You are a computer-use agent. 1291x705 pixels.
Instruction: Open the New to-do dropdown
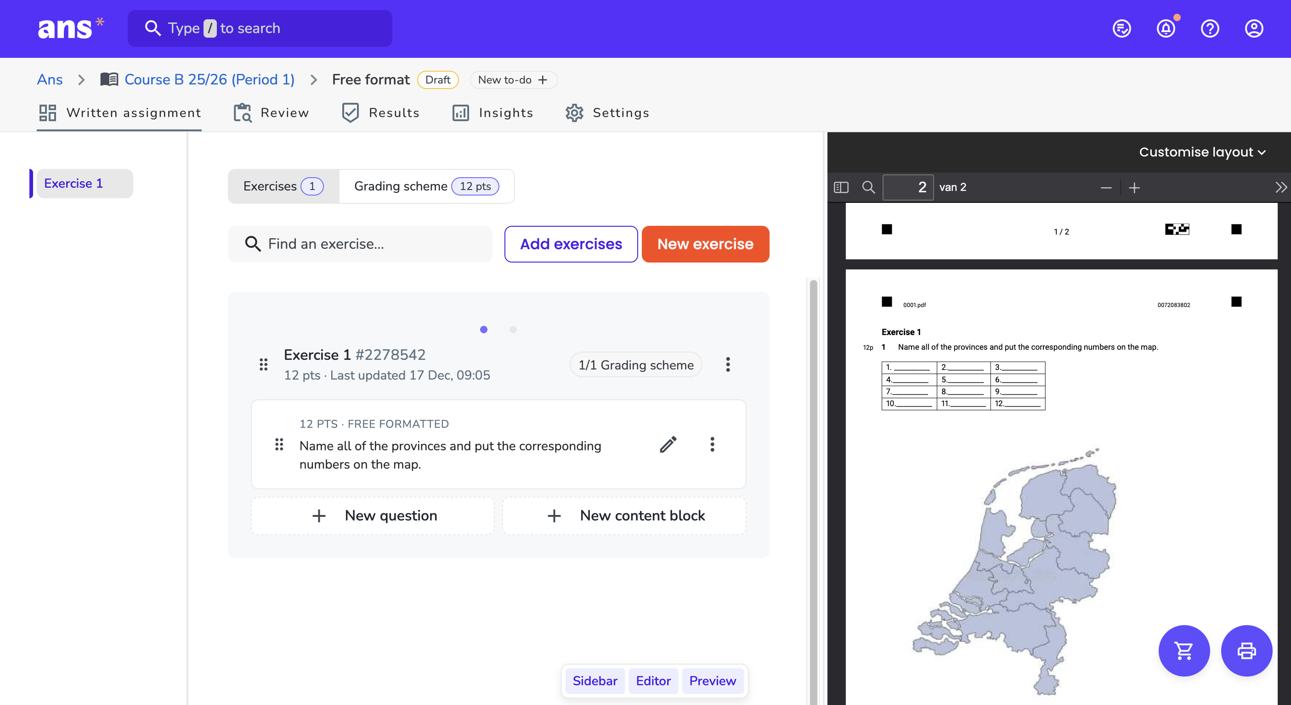pos(513,79)
